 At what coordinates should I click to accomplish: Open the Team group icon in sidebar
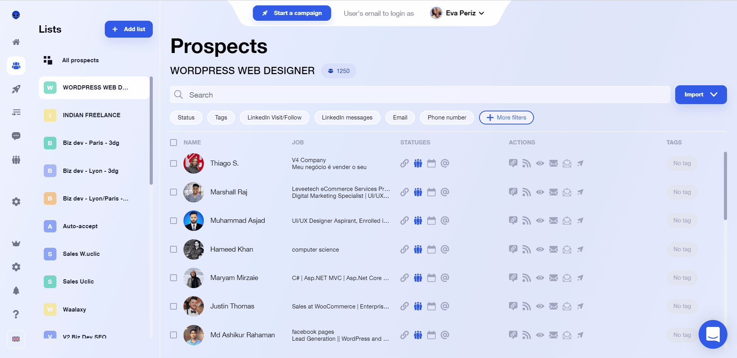click(x=16, y=160)
